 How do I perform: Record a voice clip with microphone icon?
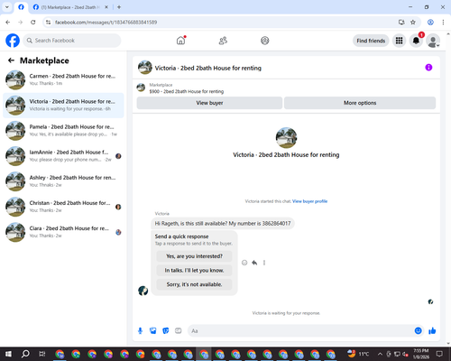click(140, 331)
